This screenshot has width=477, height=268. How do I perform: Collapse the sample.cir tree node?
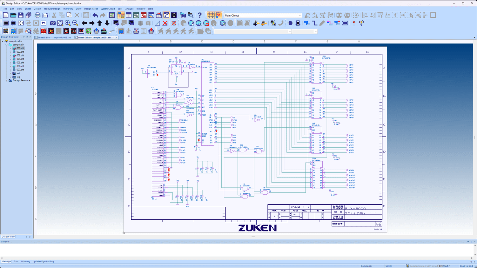tap(6, 44)
